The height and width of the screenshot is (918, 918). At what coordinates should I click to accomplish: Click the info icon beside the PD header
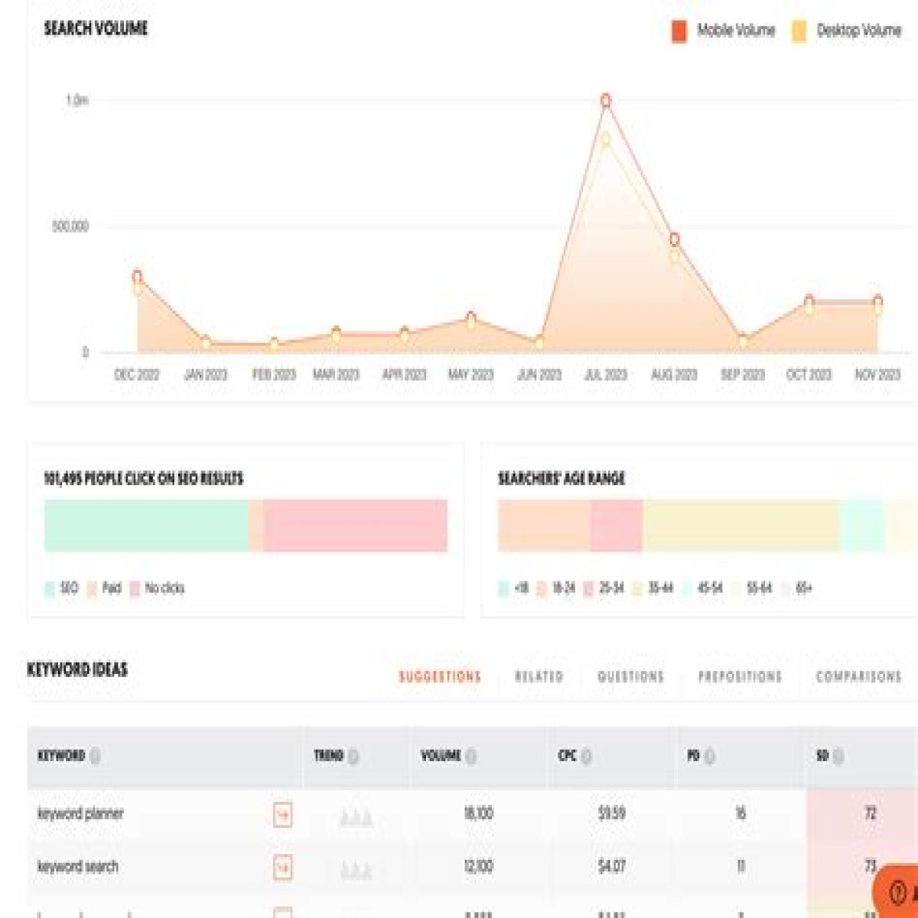coord(710,757)
